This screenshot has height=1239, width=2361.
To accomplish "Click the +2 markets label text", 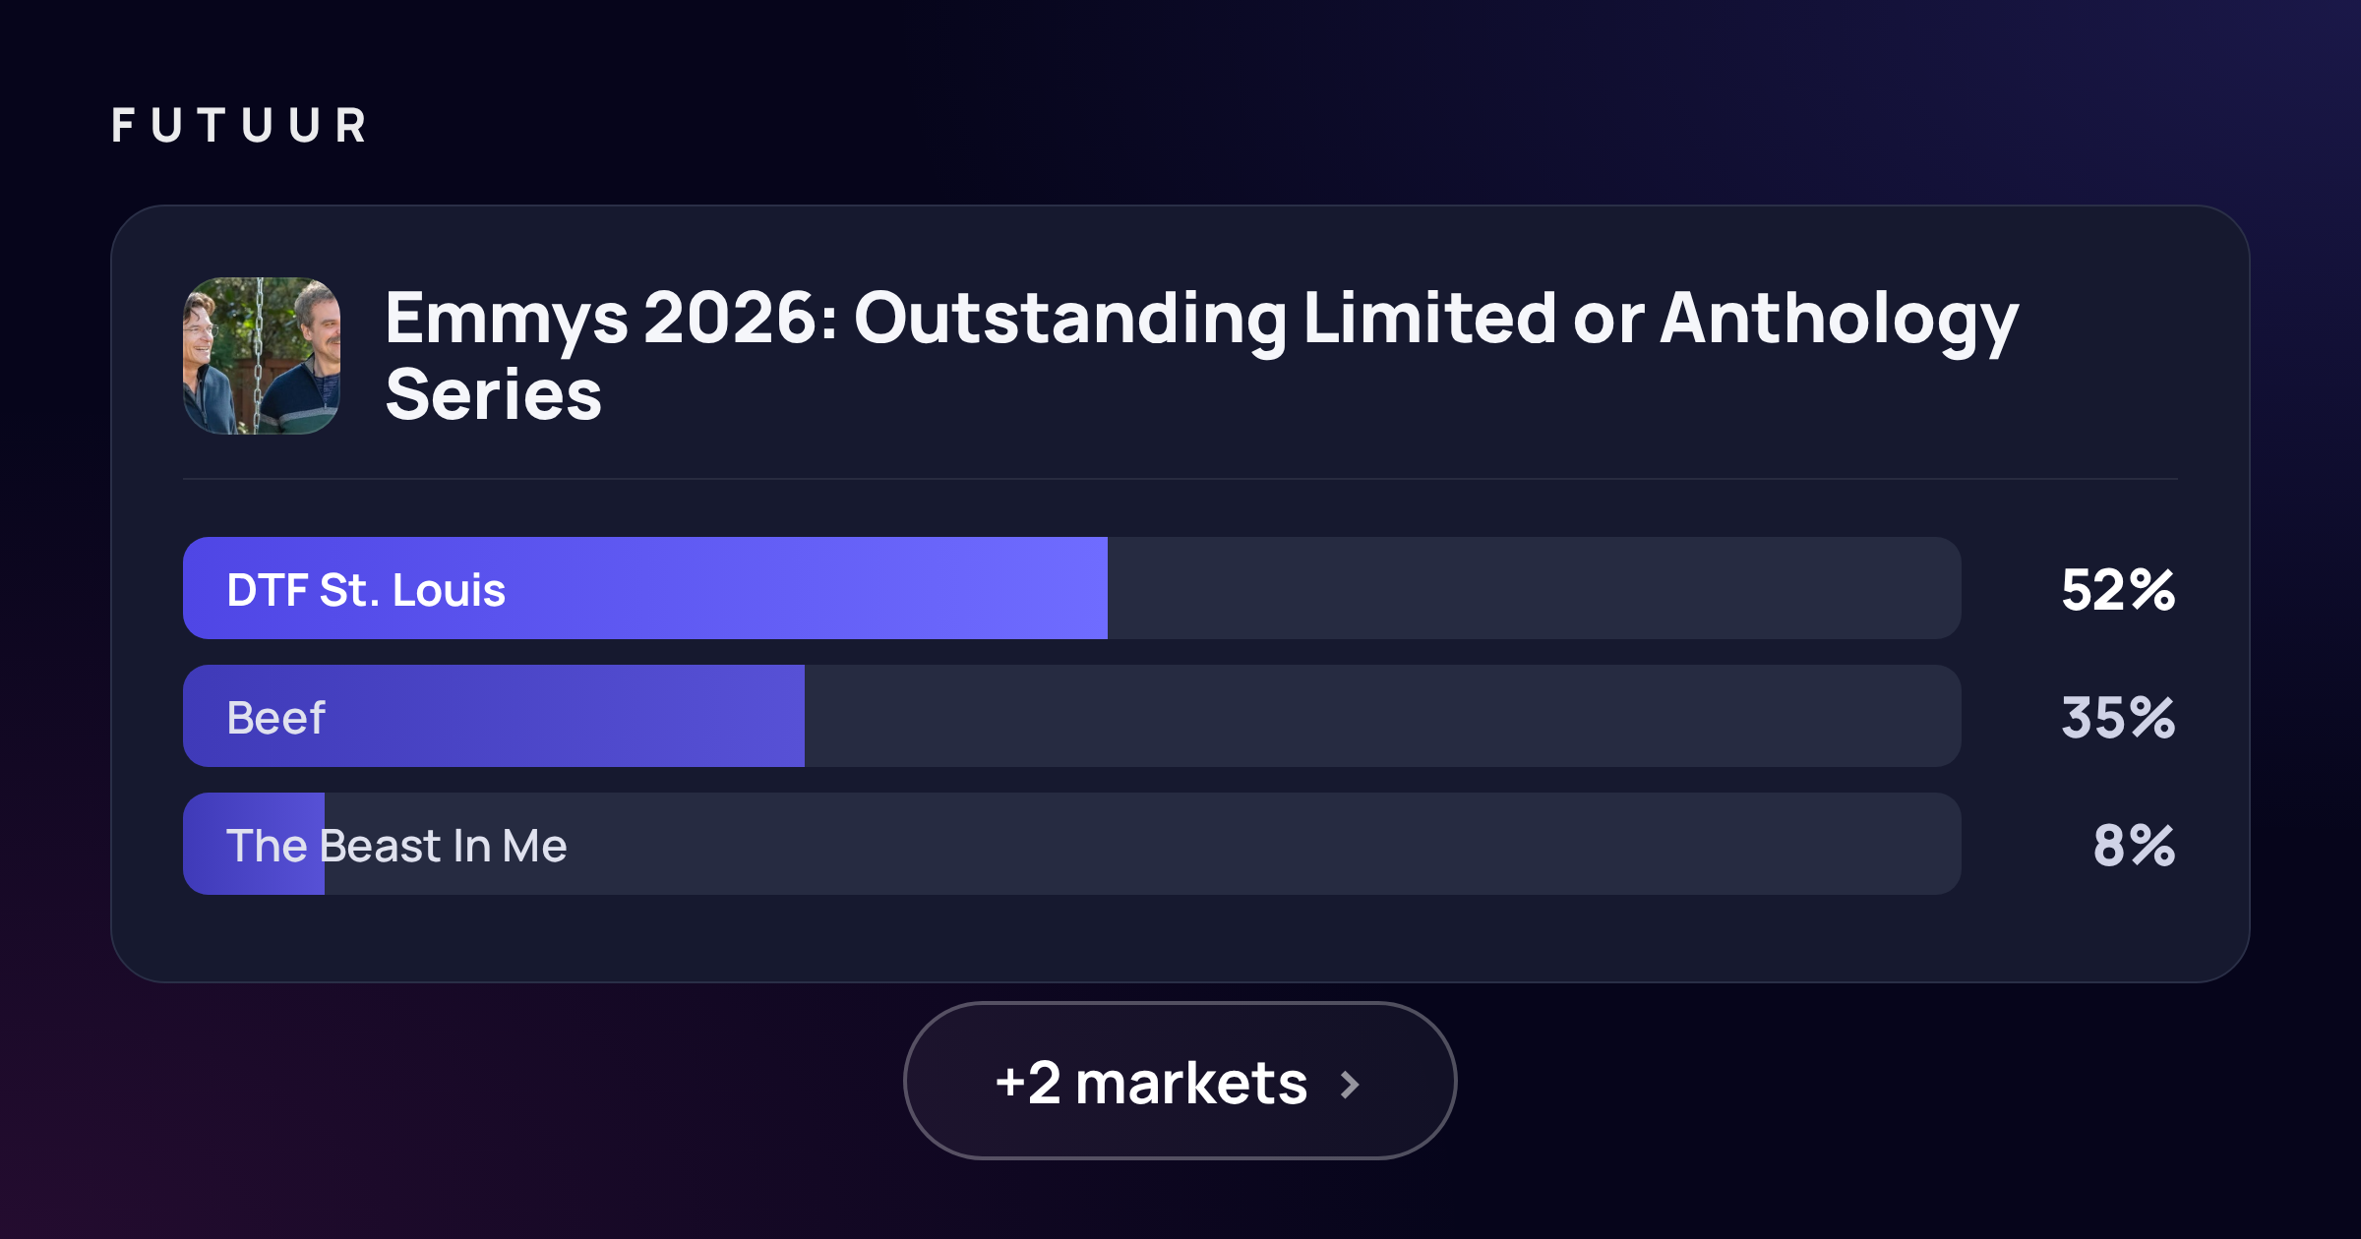I will [1151, 1084].
